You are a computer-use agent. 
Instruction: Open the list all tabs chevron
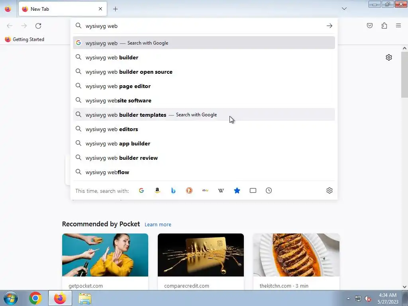pos(344,9)
